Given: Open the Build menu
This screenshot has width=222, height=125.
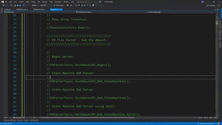Looking at the screenshot, I should [x=27, y=2].
